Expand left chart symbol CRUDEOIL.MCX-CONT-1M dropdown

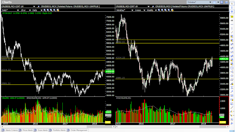click(34, 7)
